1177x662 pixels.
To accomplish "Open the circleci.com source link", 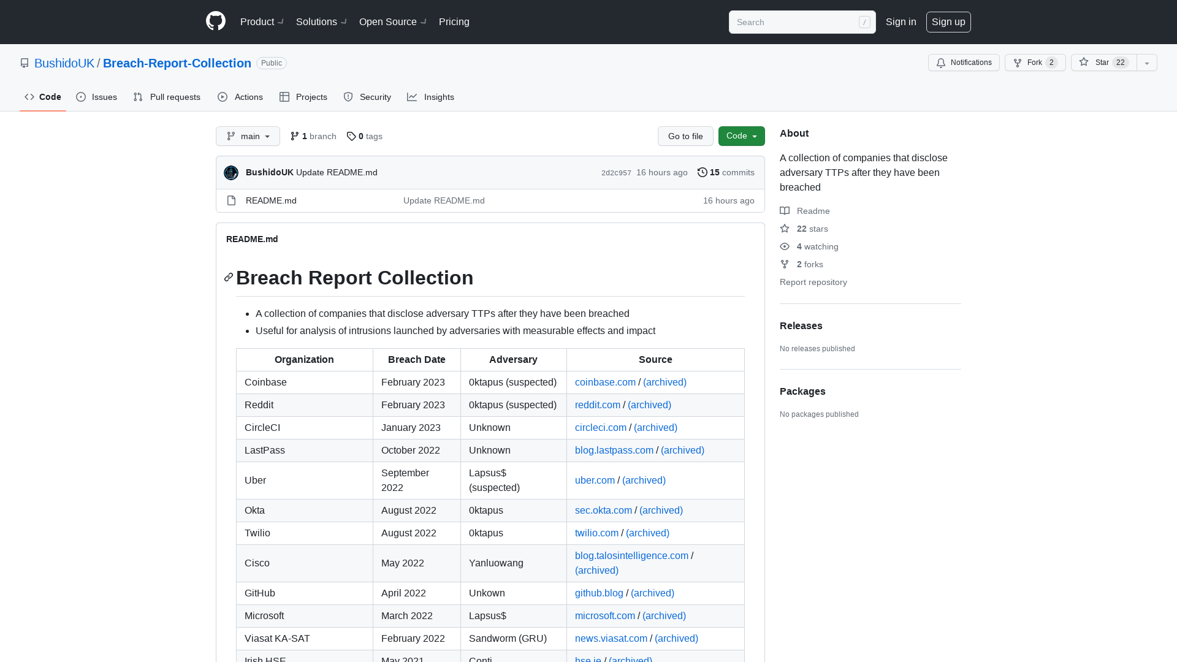I will point(601,427).
